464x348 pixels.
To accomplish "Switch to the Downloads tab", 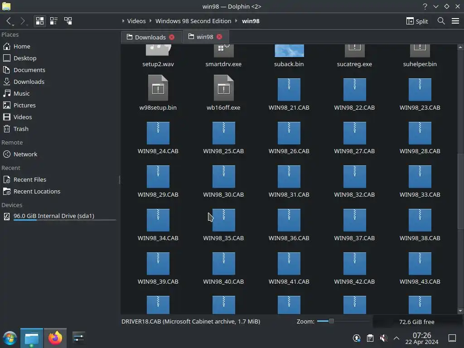I will pos(151,37).
